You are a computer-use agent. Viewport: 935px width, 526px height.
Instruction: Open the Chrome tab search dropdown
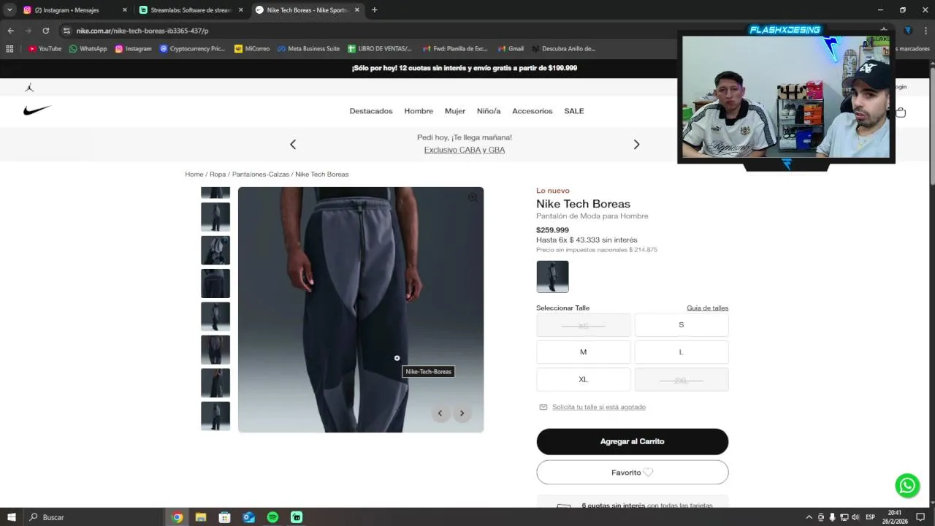click(x=9, y=10)
